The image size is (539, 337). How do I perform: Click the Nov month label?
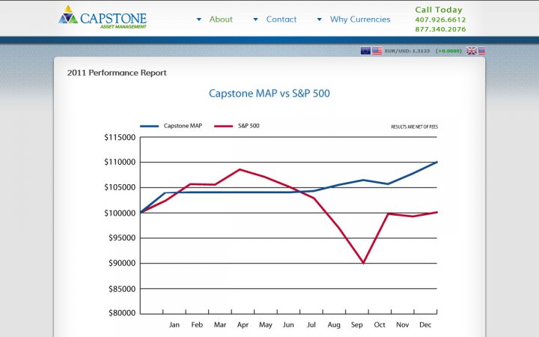403,325
